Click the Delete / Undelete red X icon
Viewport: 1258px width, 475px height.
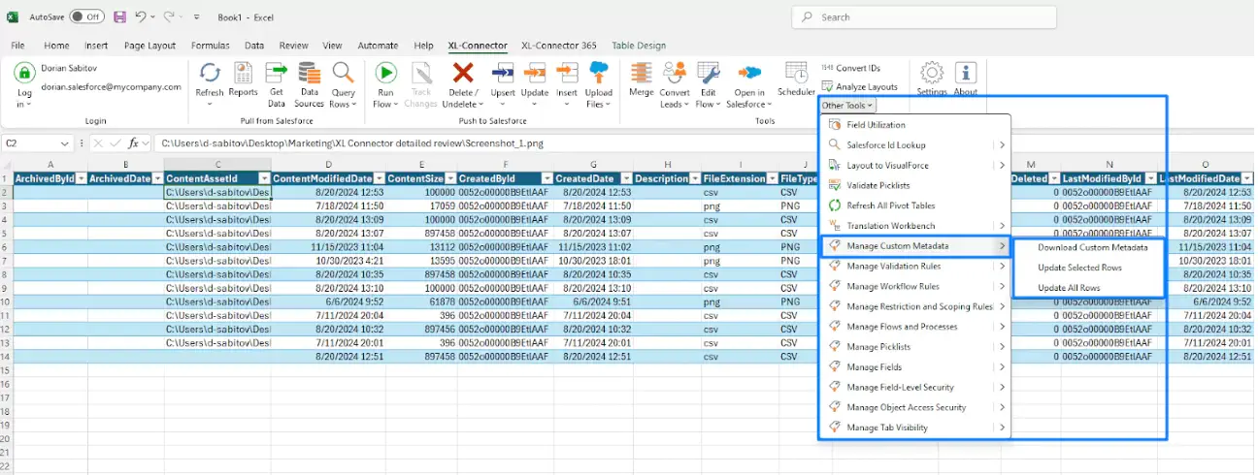[463, 73]
